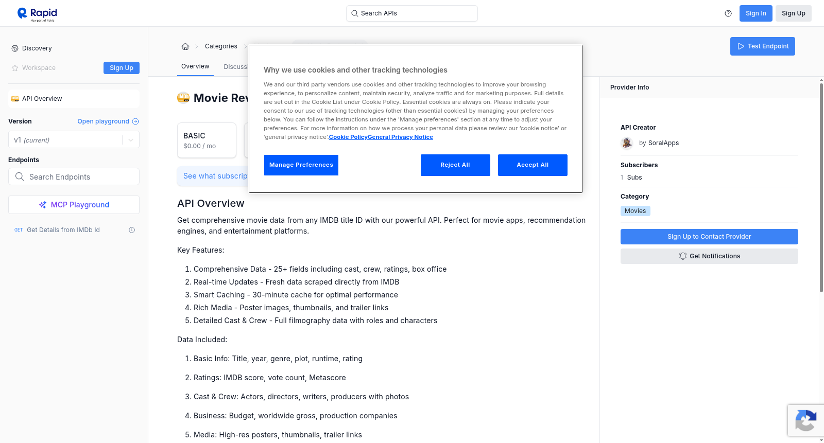
Task: Accept All cookies
Action: (x=533, y=165)
